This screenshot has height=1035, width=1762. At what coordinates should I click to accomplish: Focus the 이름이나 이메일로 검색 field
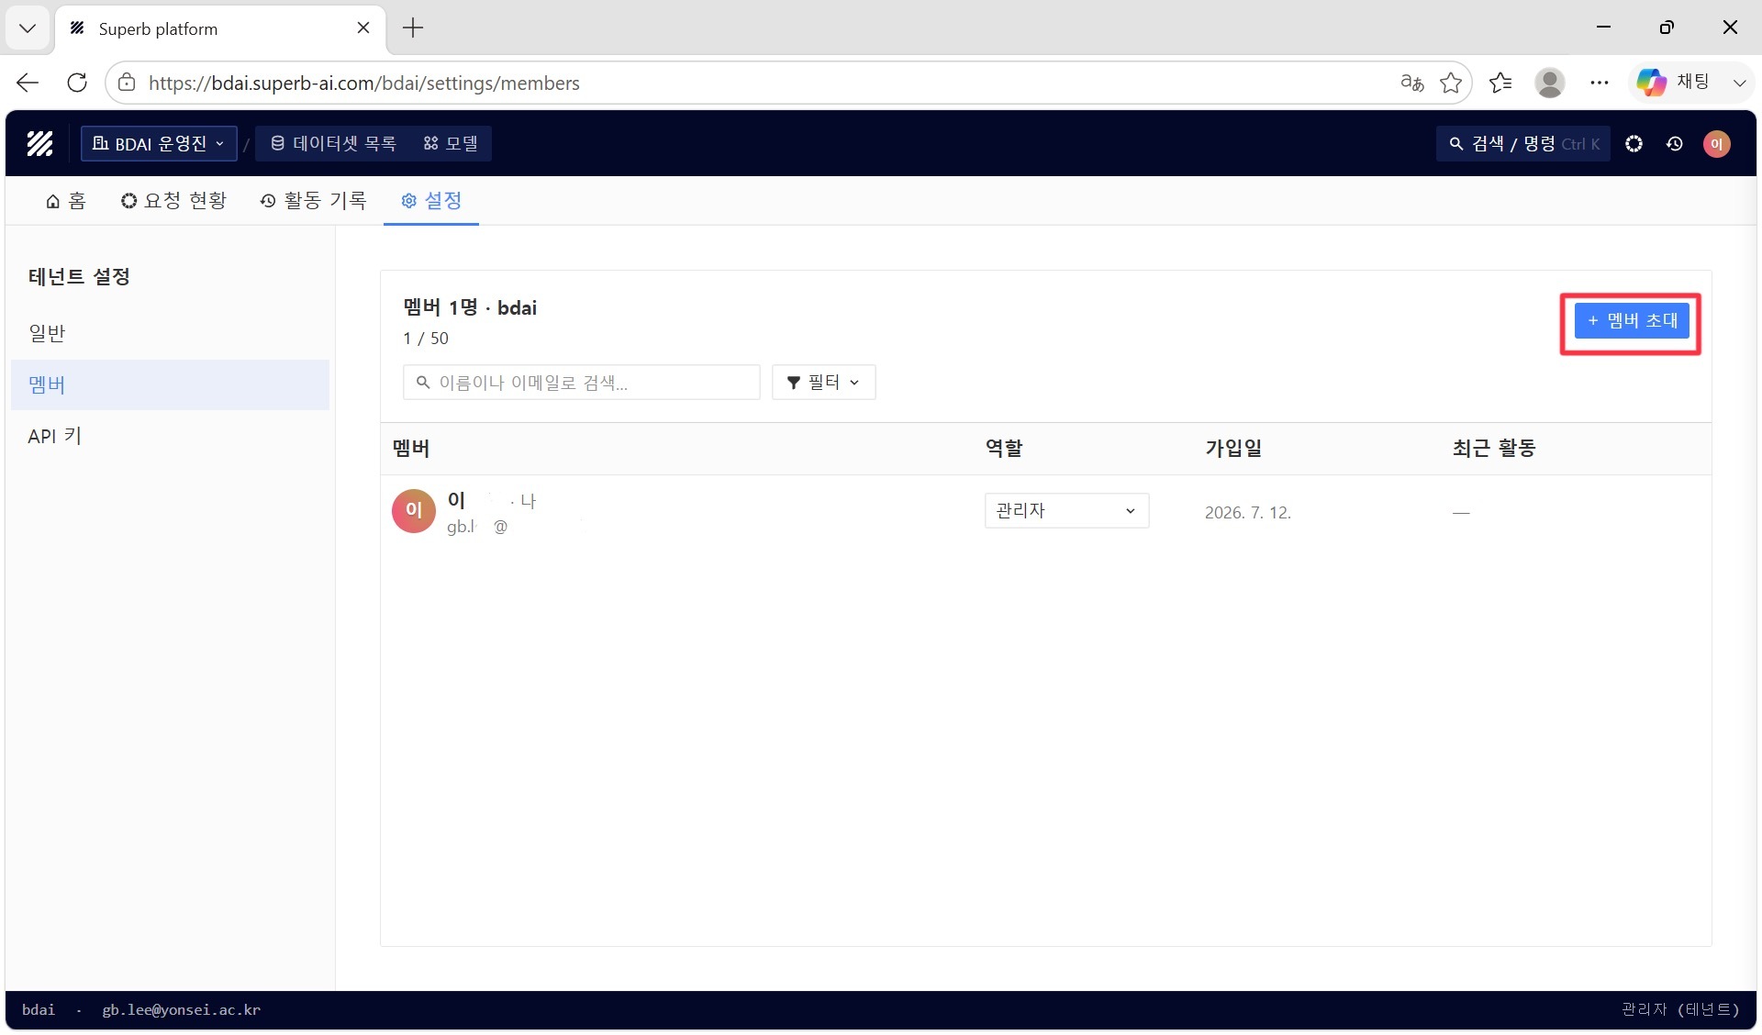click(x=582, y=383)
